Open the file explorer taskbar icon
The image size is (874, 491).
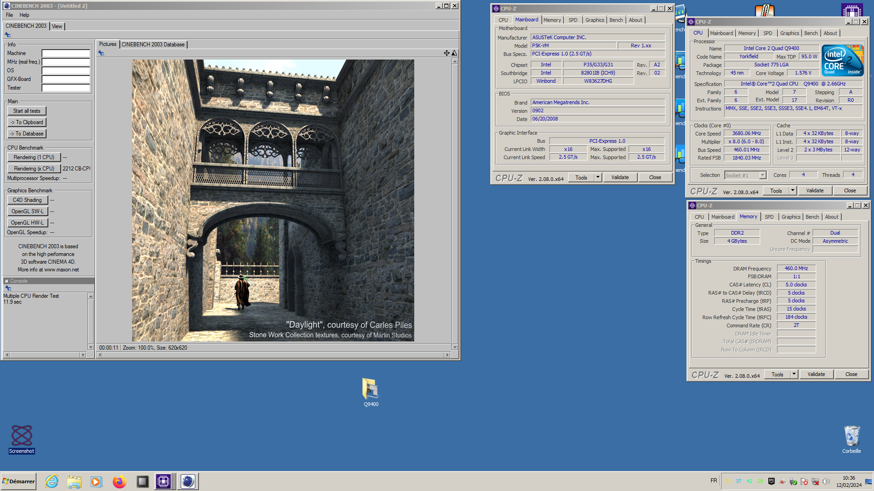74,481
